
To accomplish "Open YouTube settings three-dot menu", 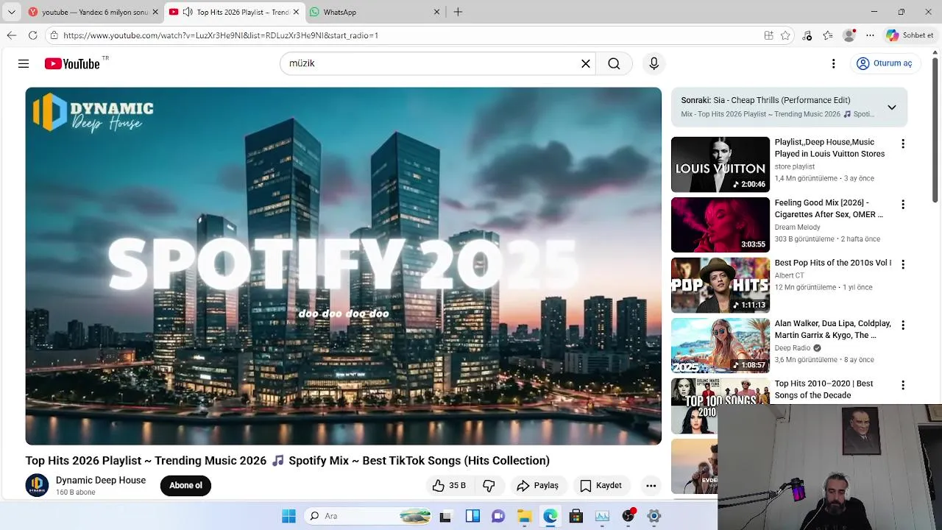I will (x=833, y=64).
